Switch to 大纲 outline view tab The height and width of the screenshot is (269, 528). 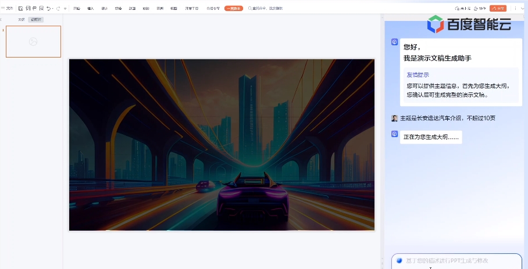(21, 20)
